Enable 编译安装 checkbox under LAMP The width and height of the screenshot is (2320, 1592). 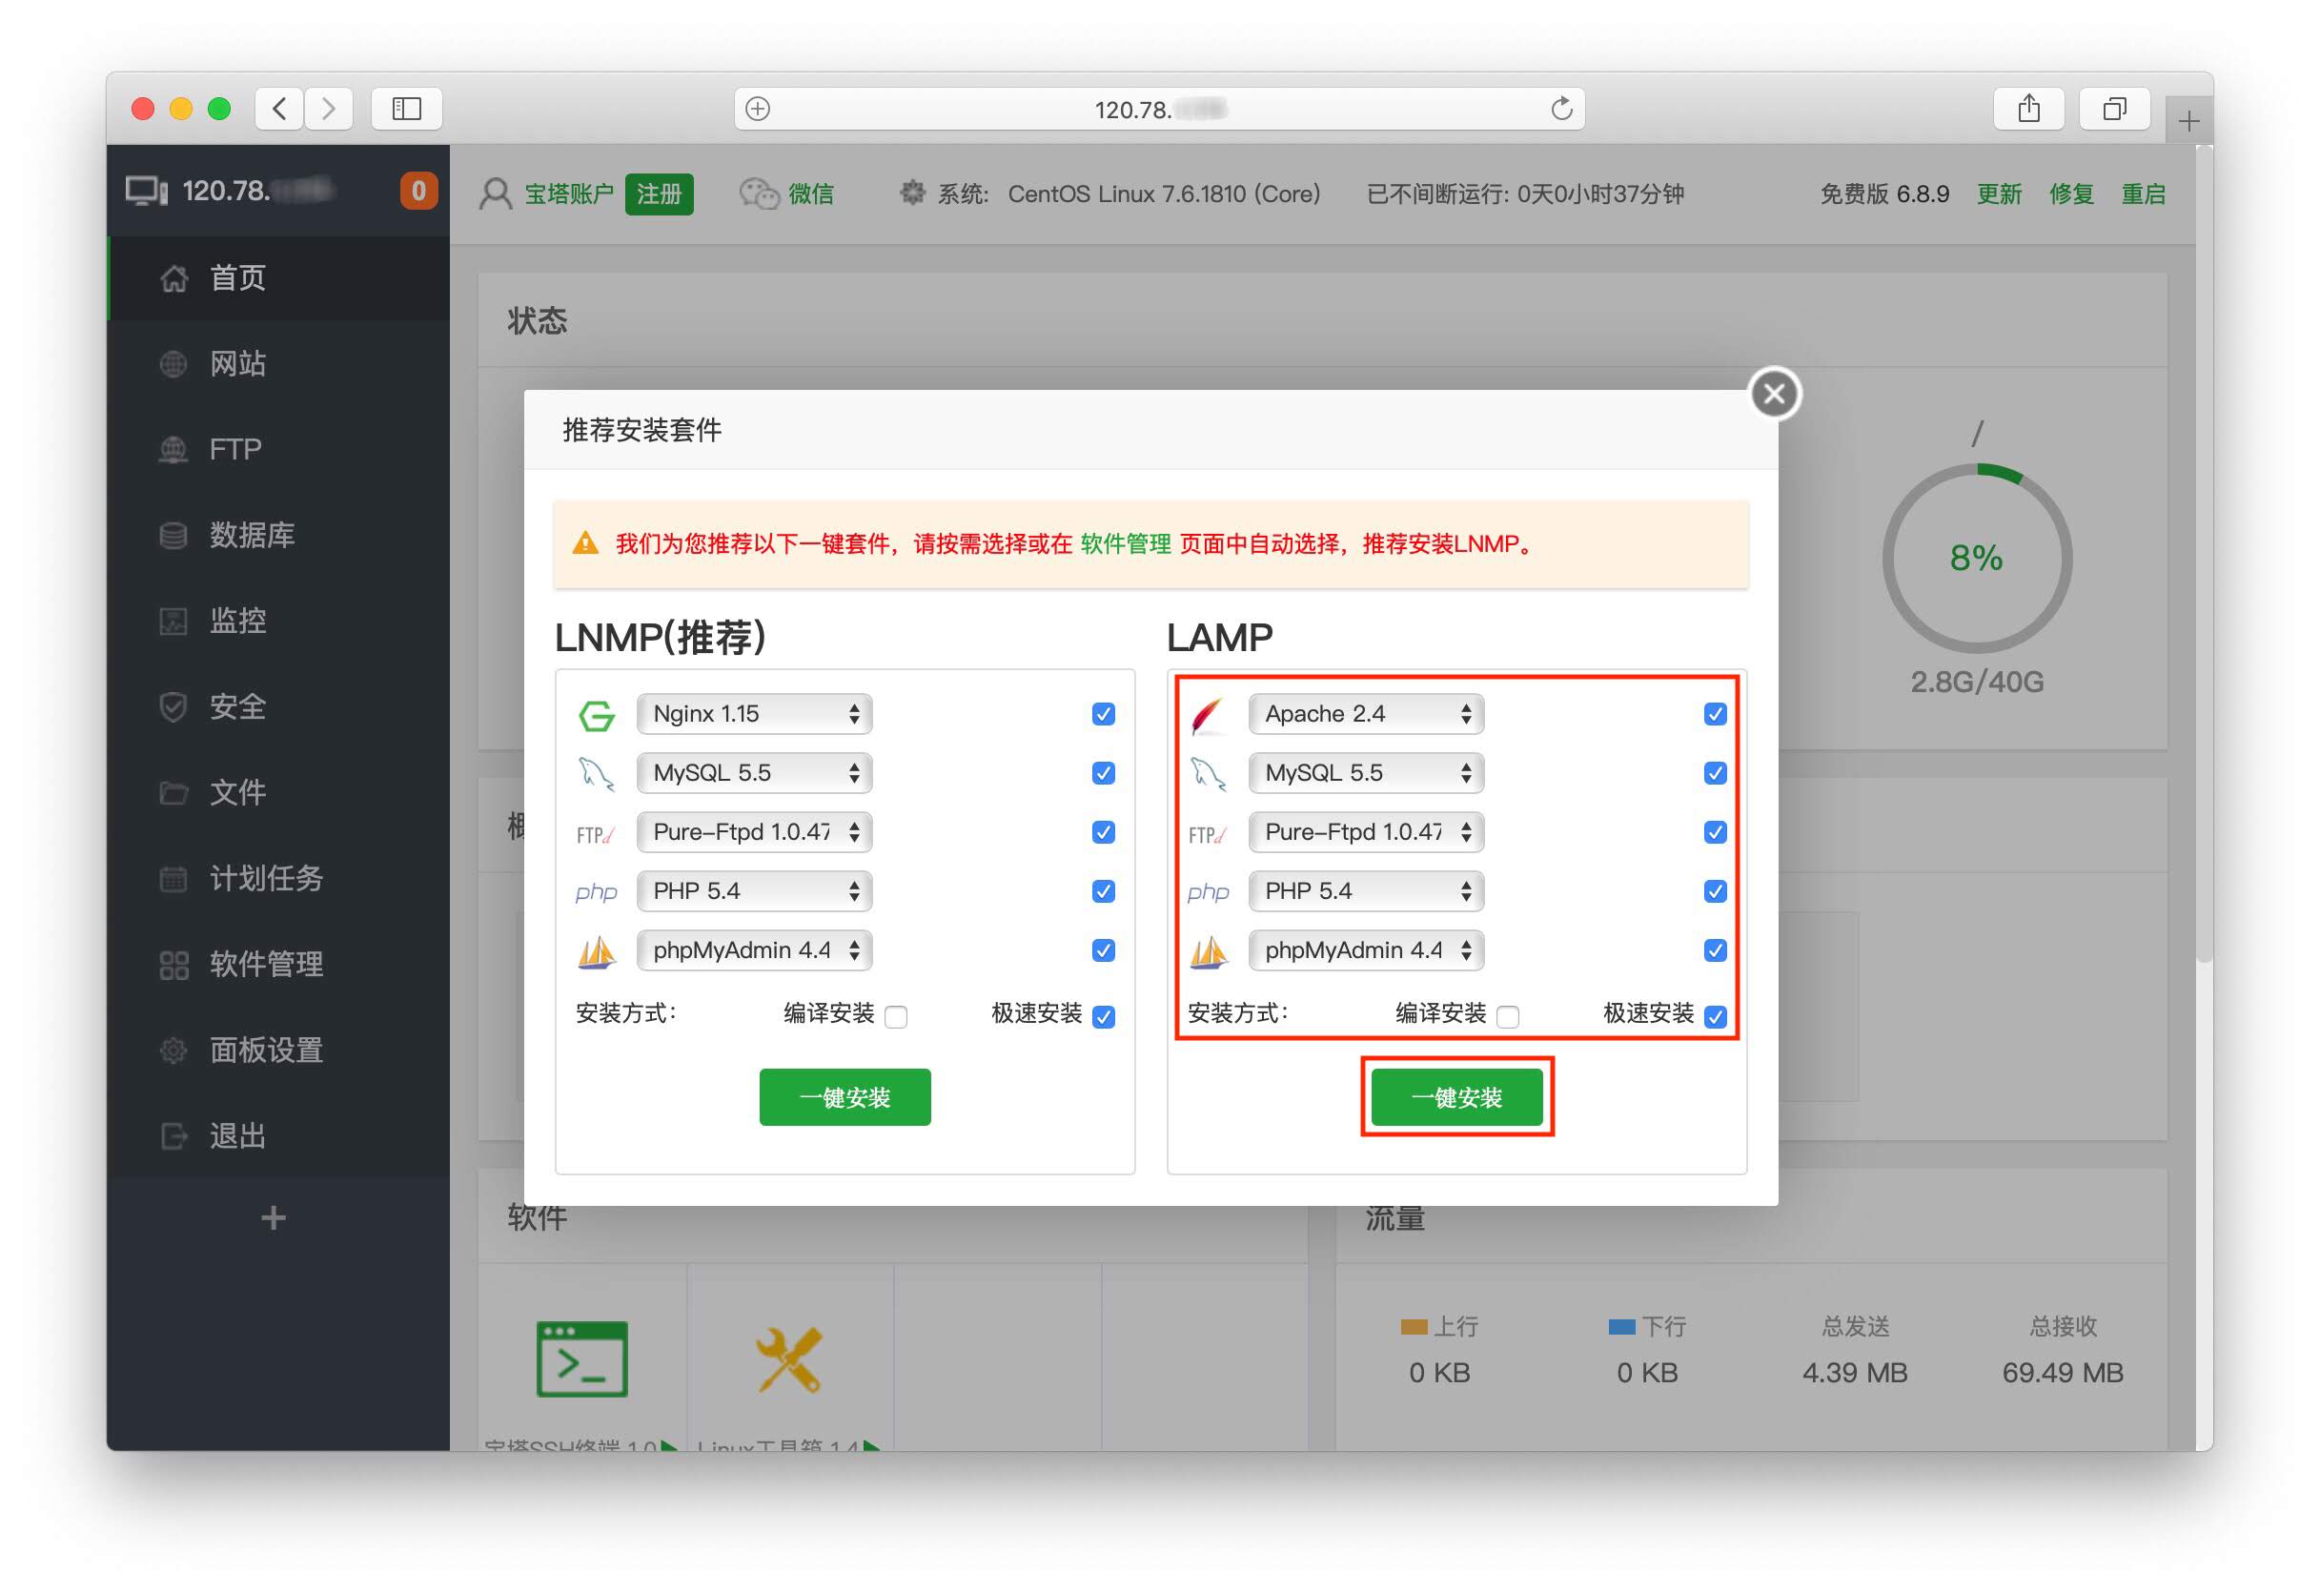coord(1509,1017)
